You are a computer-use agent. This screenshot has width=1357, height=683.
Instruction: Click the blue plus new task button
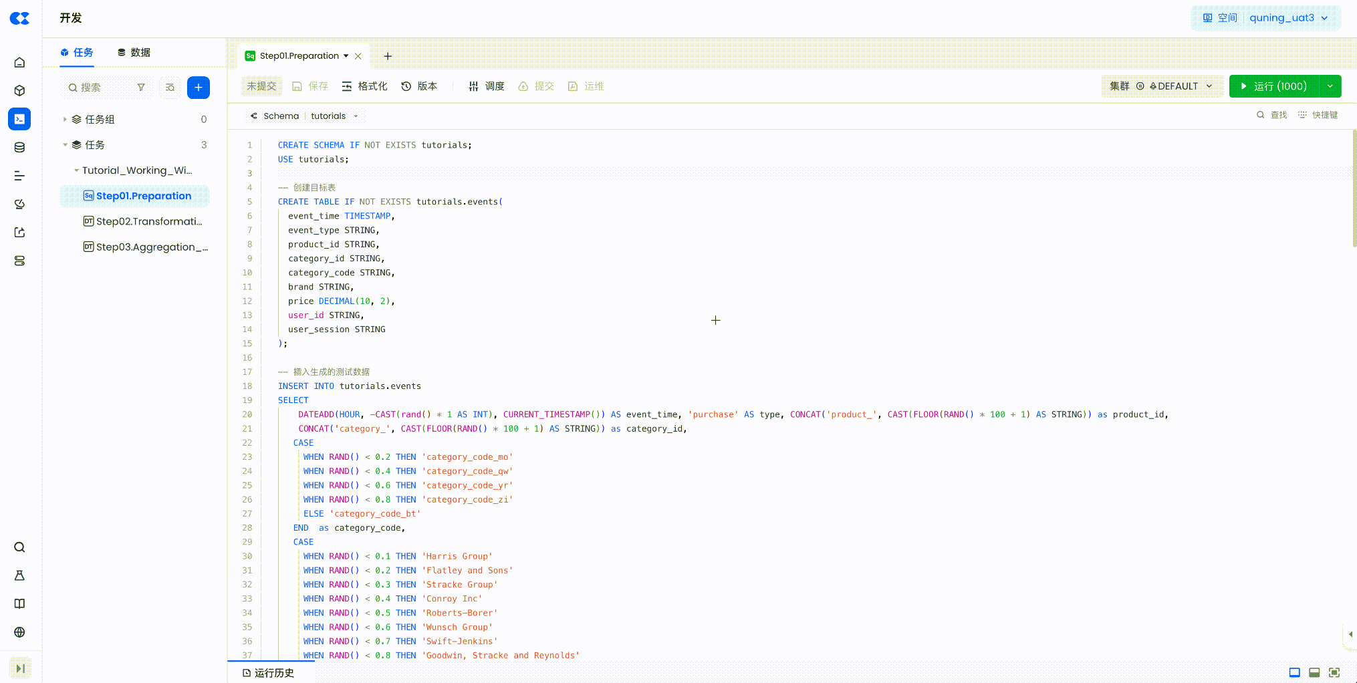199,88
